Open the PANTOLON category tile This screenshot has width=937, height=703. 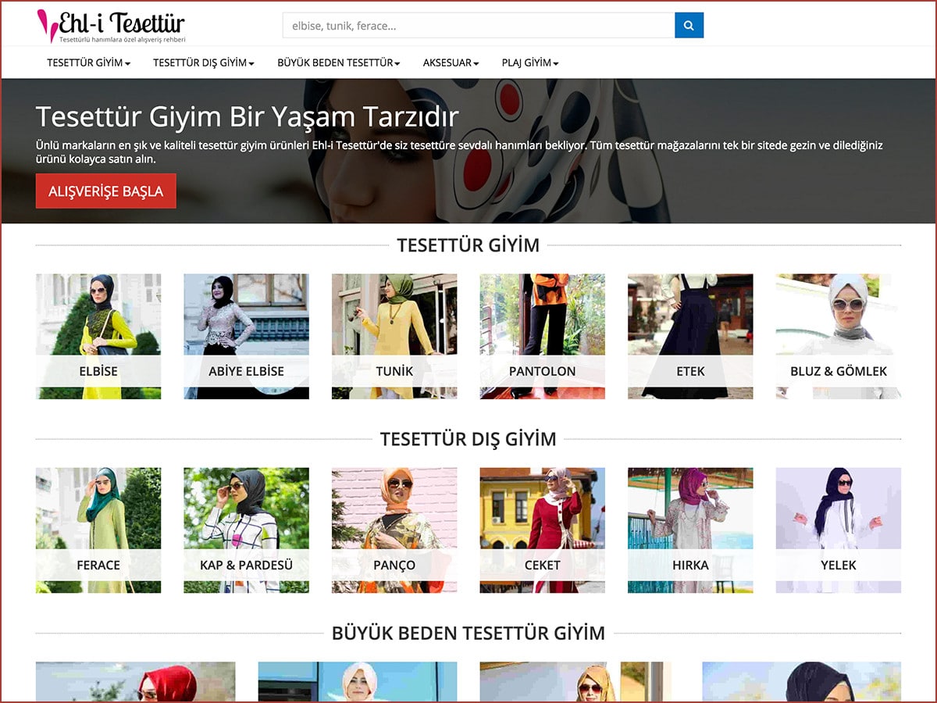click(x=542, y=336)
